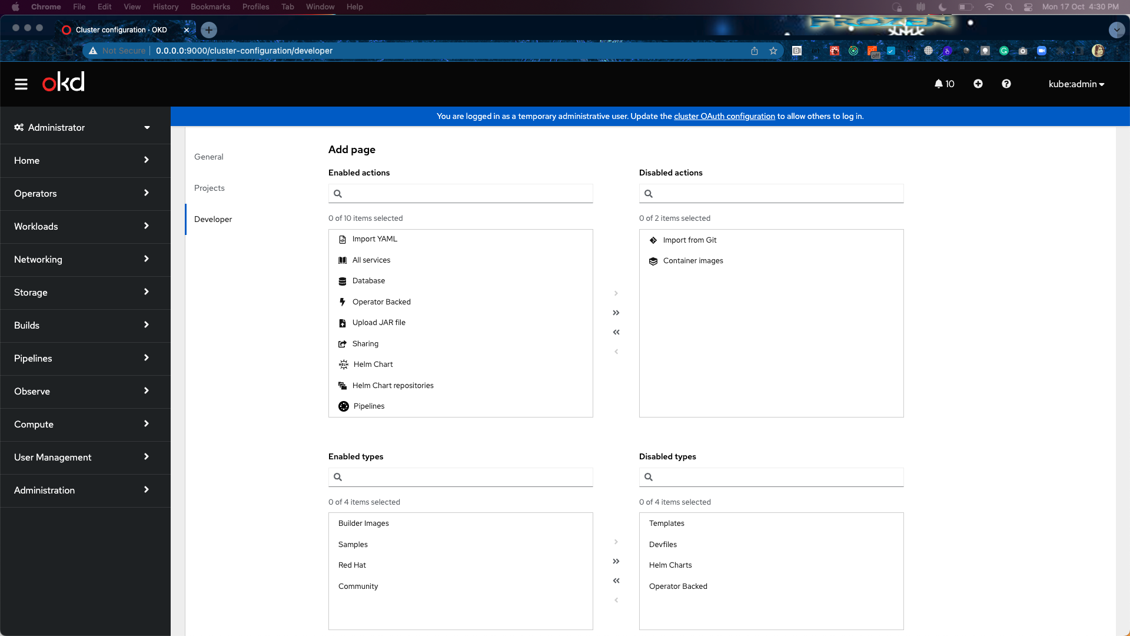Viewport: 1130px width, 636px height.
Task: Toggle the hamburger navigation menu
Action: pyautogui.click(x=21, y=84)
